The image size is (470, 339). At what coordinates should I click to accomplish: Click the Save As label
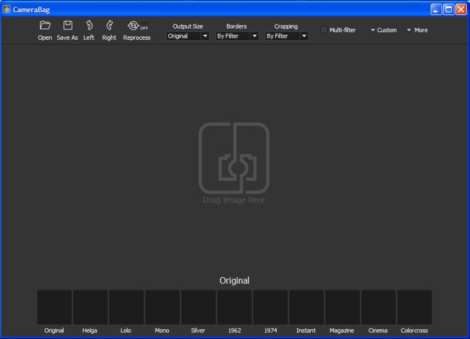click(67, 38)
